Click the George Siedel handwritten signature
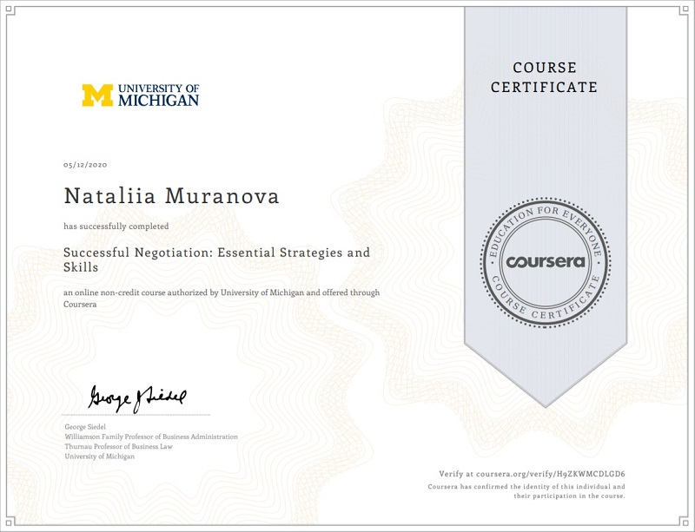The height and width of the screenshot is (532, 695). [135, 398]
